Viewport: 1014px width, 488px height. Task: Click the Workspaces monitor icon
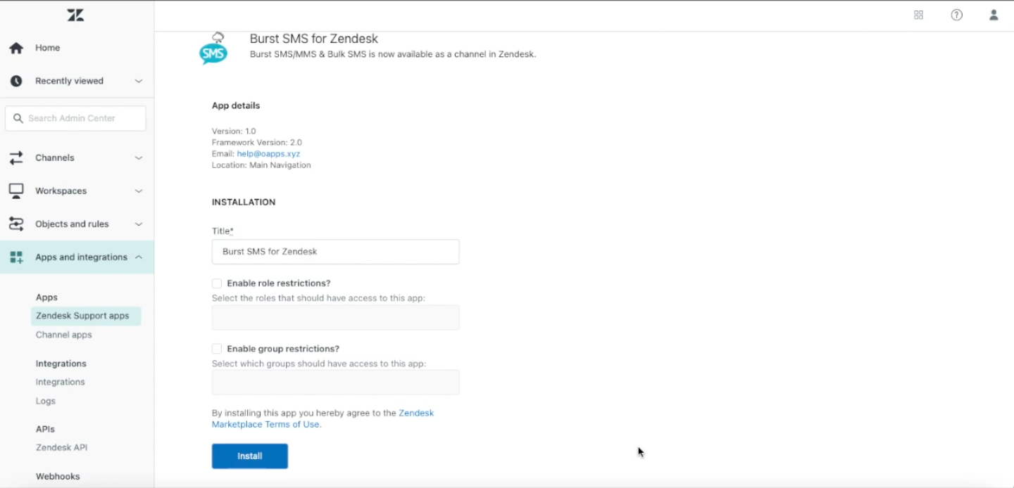tap(16, 191)
